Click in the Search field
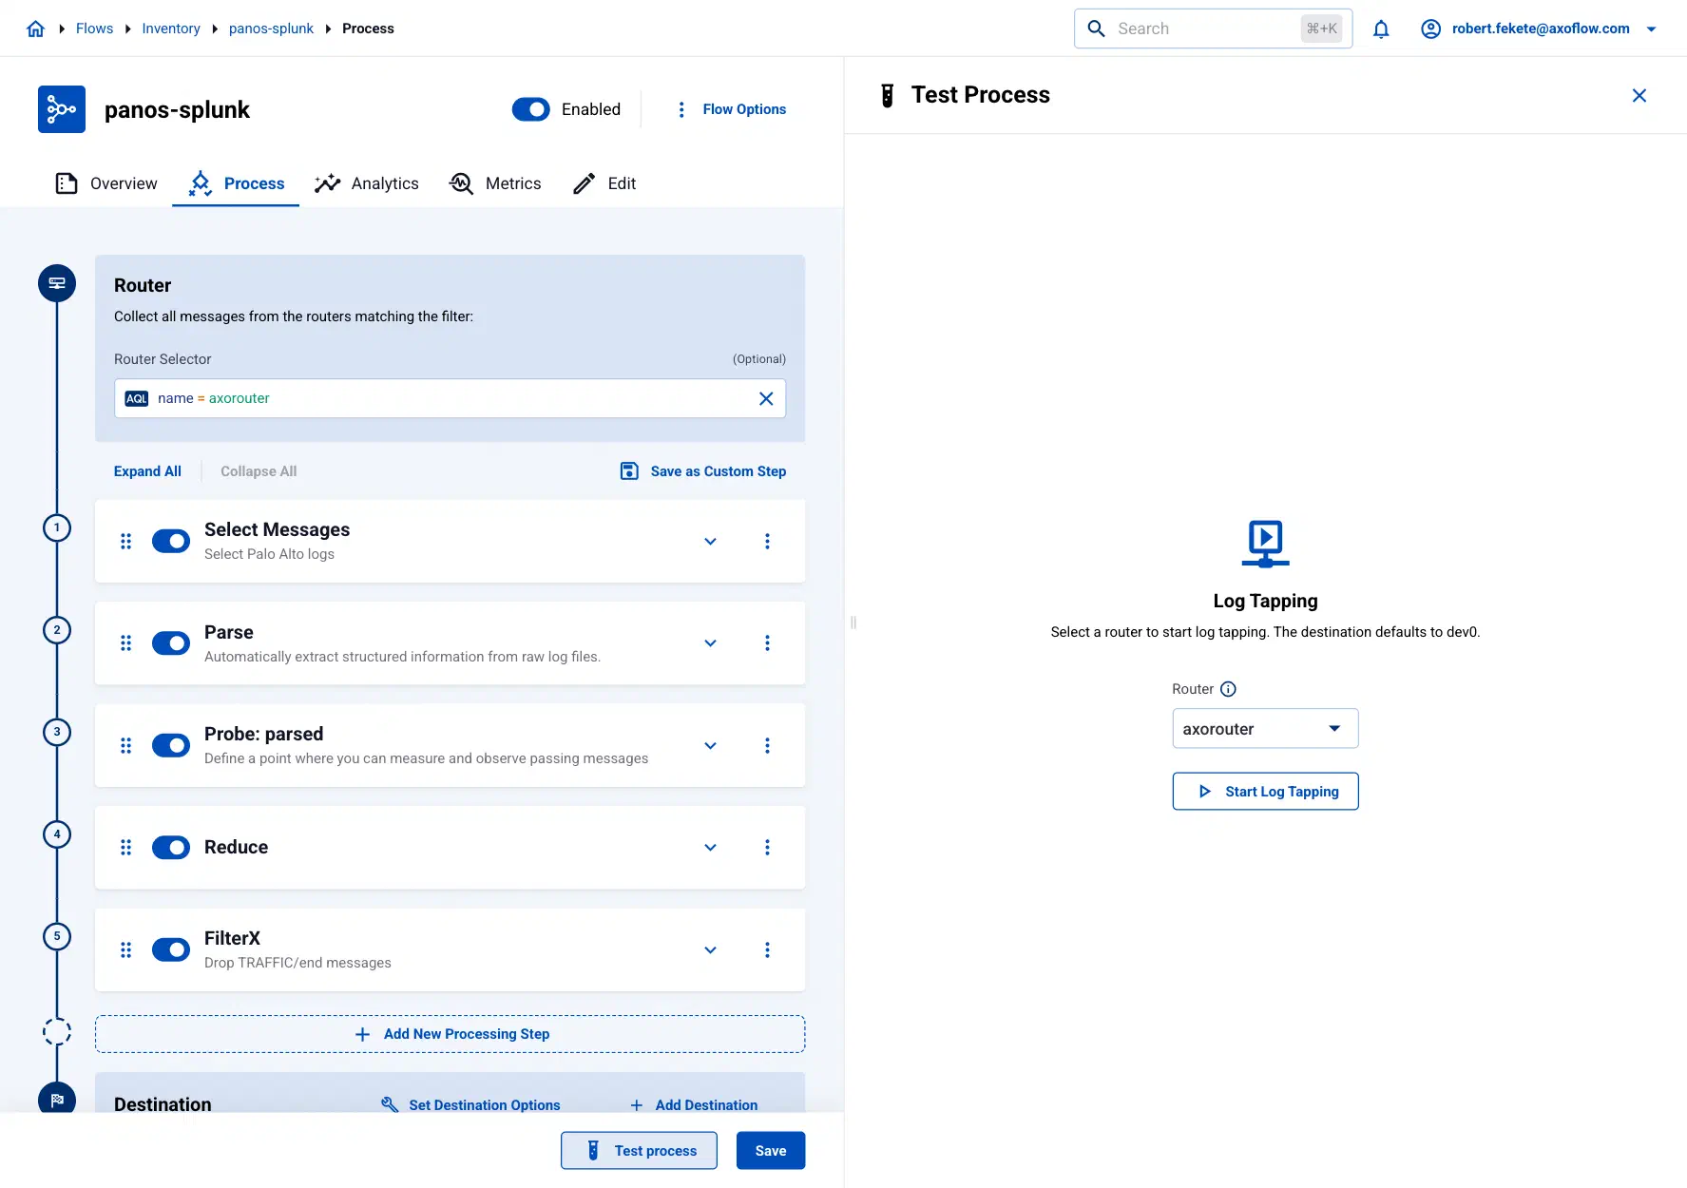This screenshot has height=1188, width=1687. [x=1213, y=29]
